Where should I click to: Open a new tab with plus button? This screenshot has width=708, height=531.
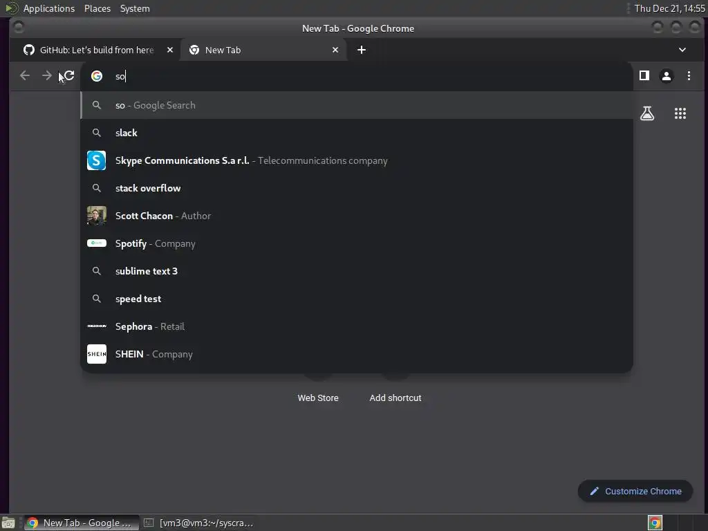click(361, 50)
